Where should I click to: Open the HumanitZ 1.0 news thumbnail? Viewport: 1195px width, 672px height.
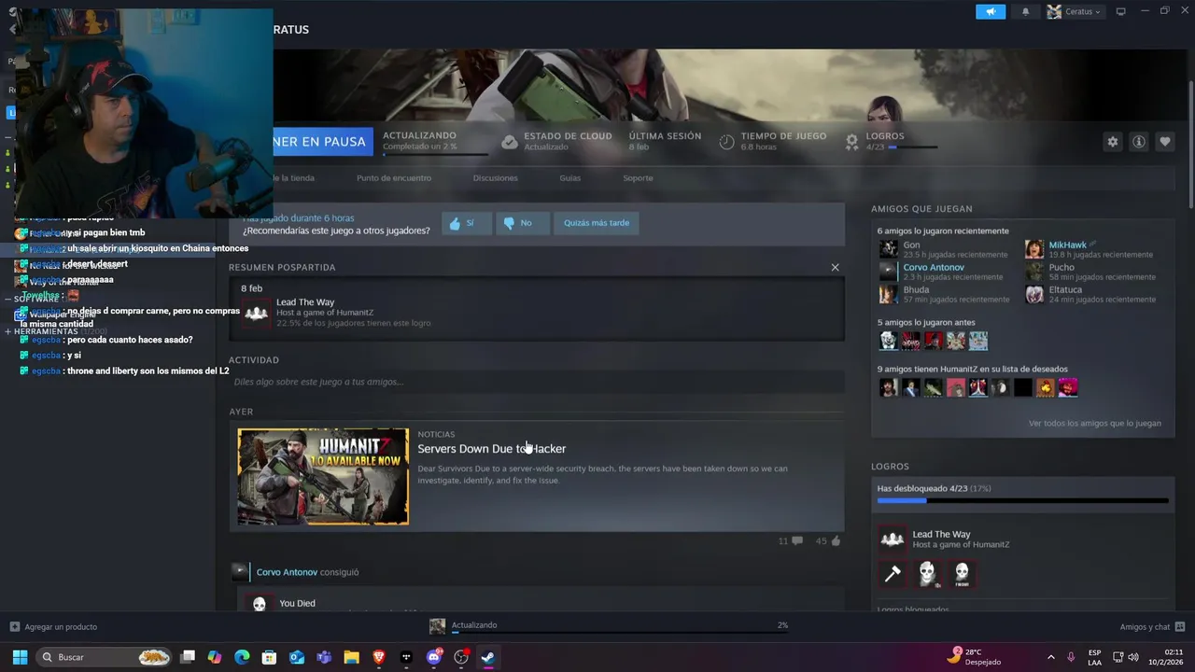tap(323, 476)
